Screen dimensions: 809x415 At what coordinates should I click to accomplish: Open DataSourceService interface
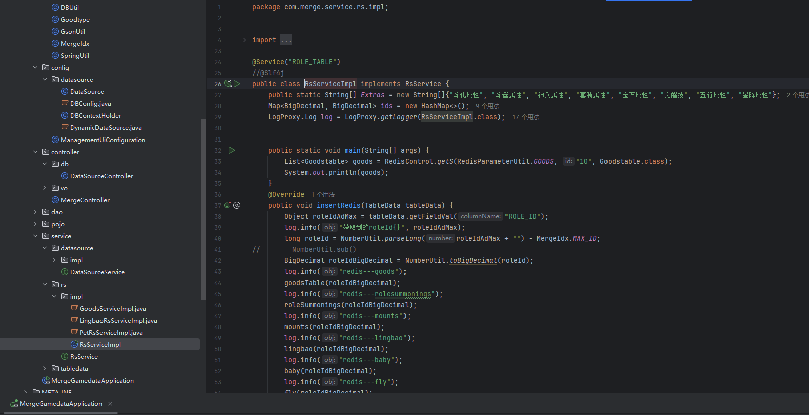(x=97, y=272)
